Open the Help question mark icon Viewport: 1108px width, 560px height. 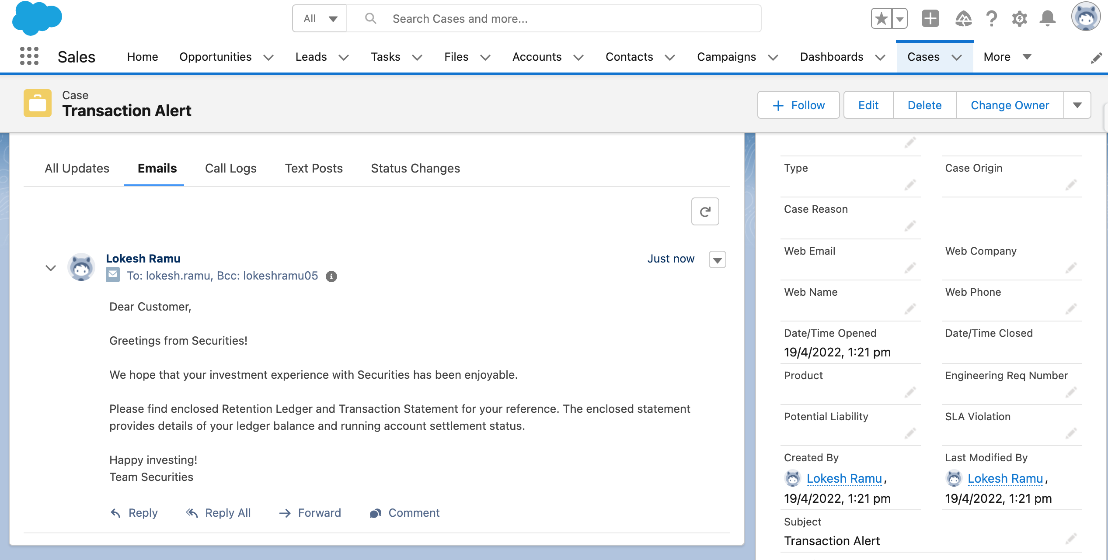pyautogui.click(x=990, y=18)
